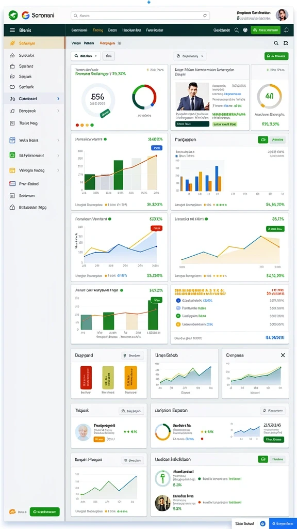The width and height of the screenshot is (297, 529).
Task: Open the white dropdown with the search icon and caret
Action: point(86,56)
